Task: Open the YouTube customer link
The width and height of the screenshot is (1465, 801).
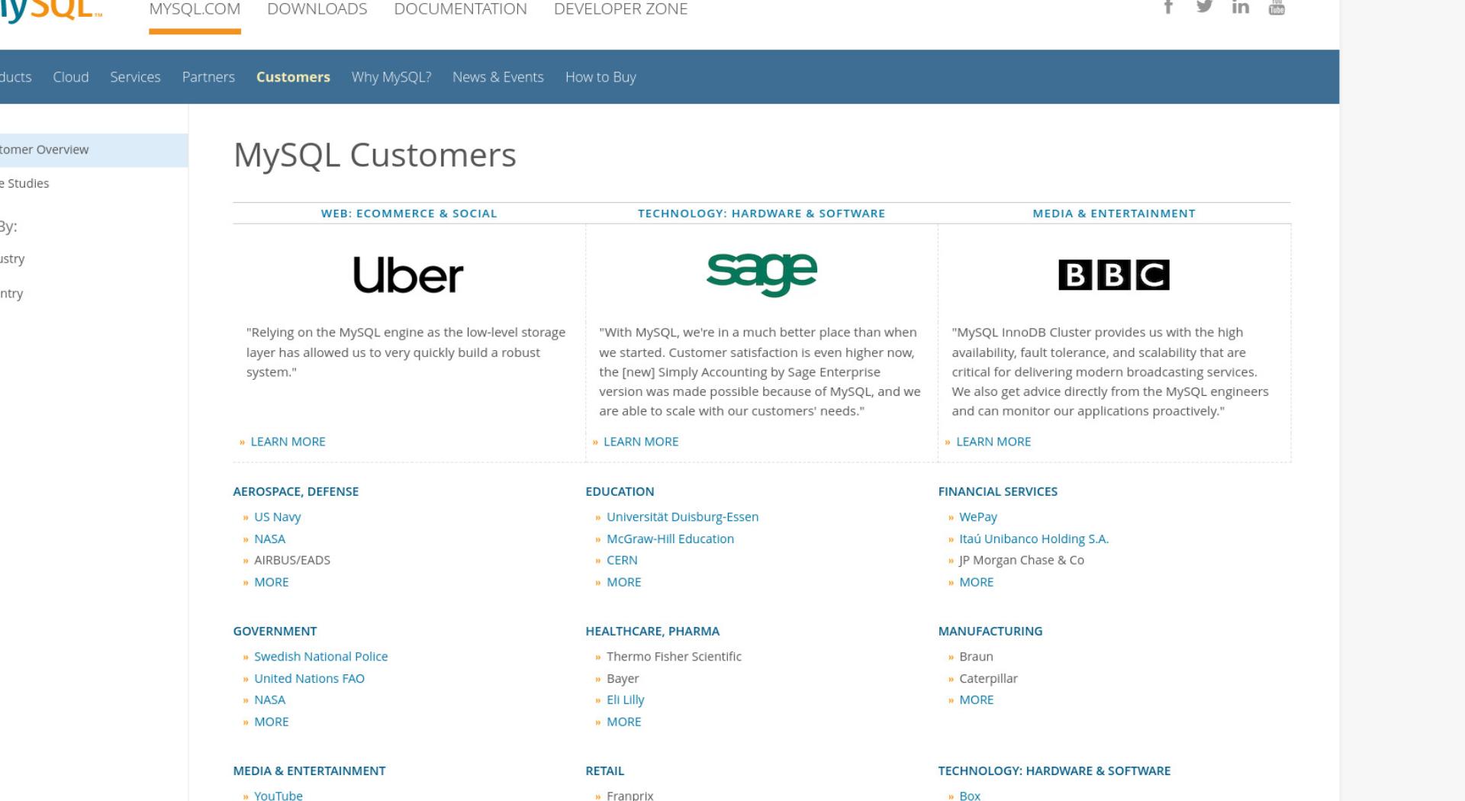Action: point(278,796)
